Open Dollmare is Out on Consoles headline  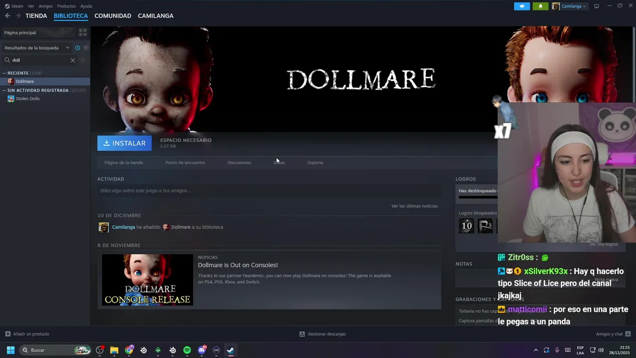coord(238,265)
